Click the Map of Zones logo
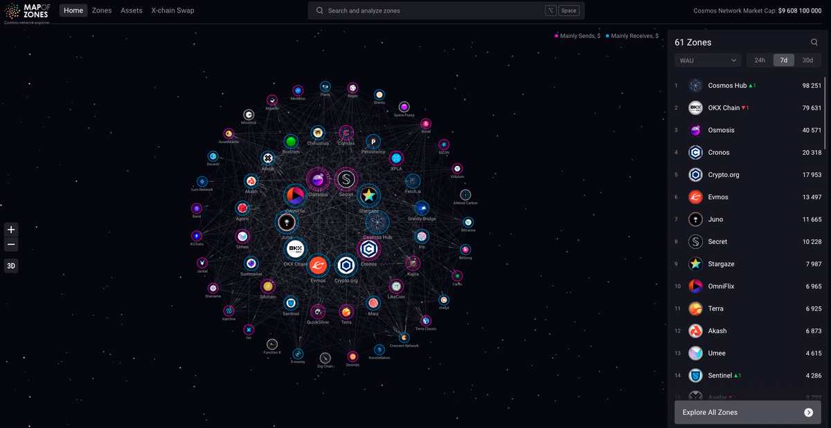 coord(28,12)
